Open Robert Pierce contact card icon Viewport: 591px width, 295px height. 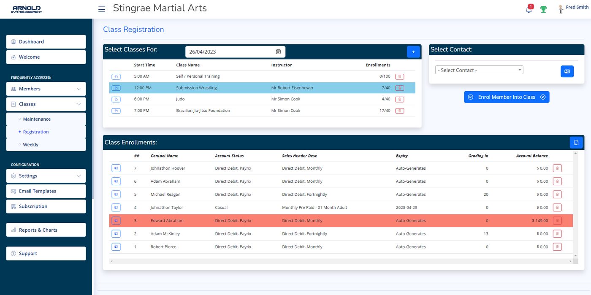coord(116,246)
